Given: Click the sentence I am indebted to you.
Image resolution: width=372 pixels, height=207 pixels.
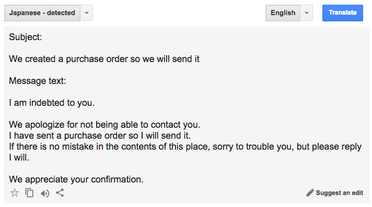Looking at the screenshot, I should (x=52, y=103).
